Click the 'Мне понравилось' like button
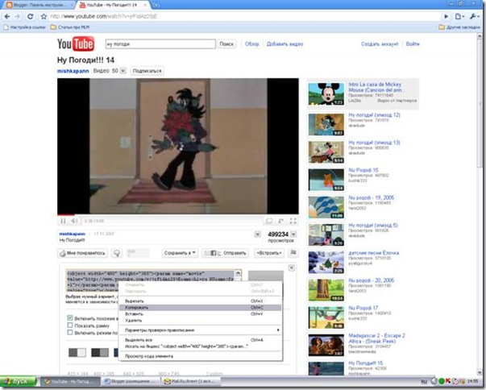This screenshot has width=486, height=390. tap(83, 253)
